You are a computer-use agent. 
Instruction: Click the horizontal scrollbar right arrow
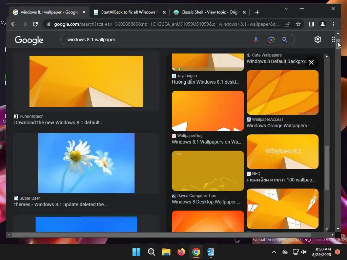pos(332,235)
